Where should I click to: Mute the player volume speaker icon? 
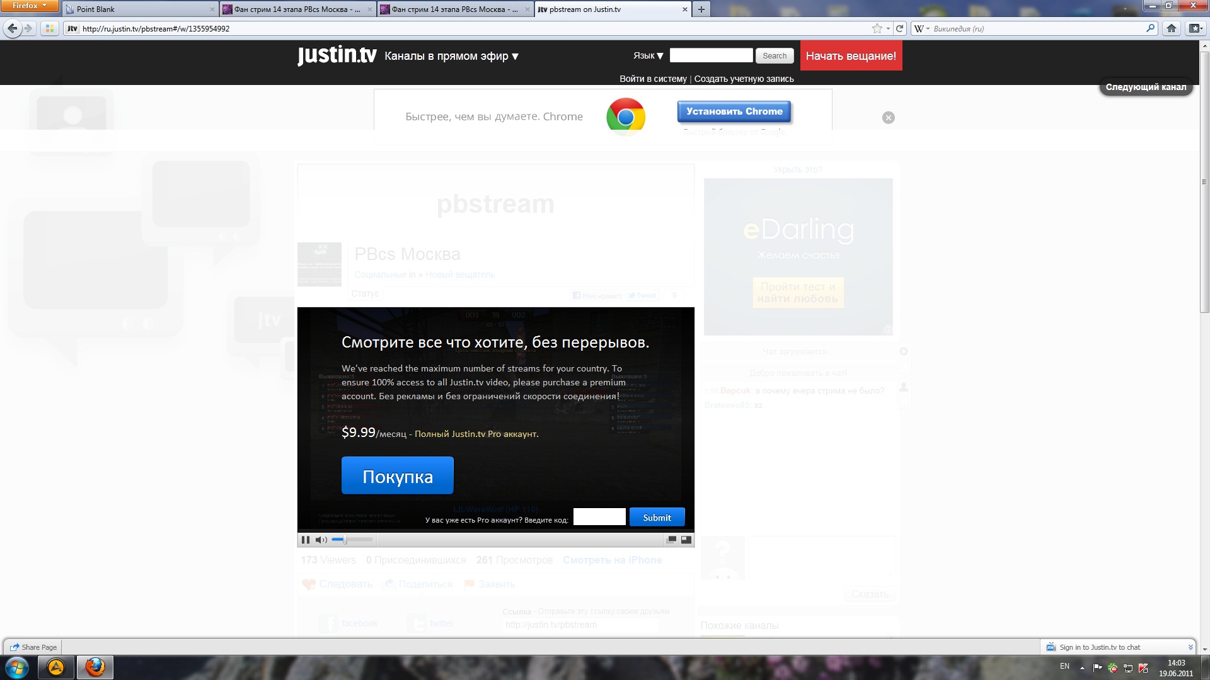click(x=321, y=540)
